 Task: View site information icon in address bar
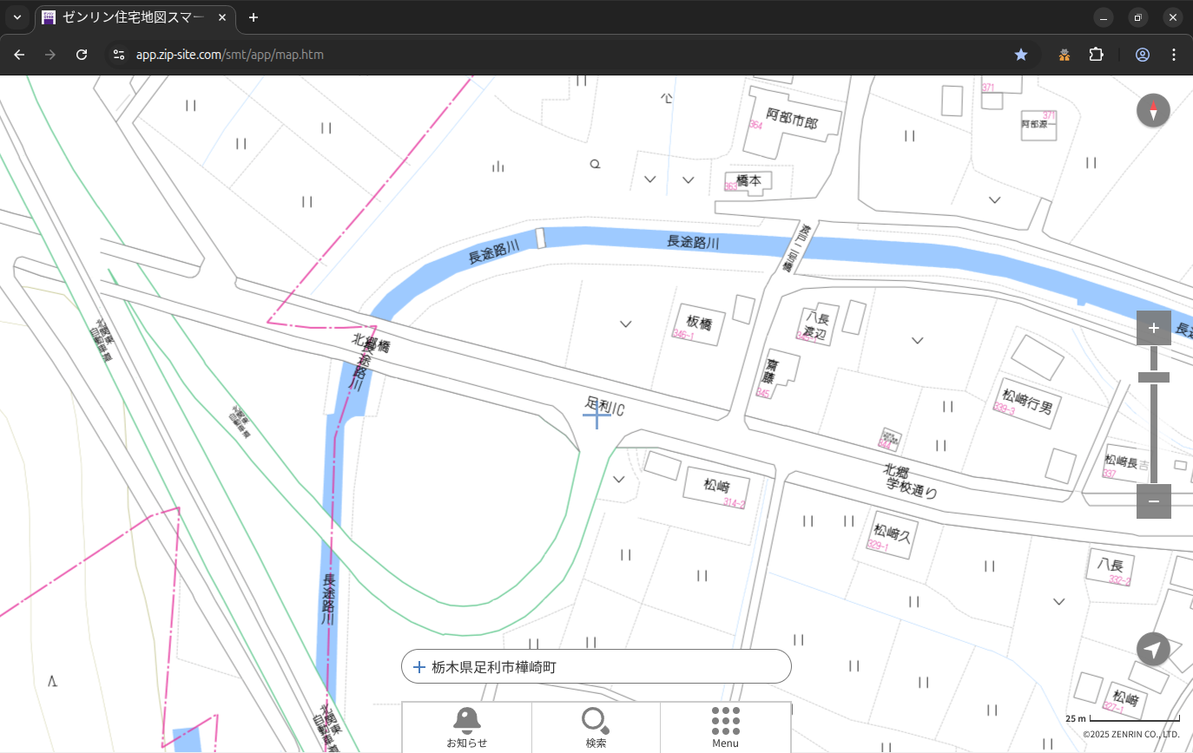point(119,55)
